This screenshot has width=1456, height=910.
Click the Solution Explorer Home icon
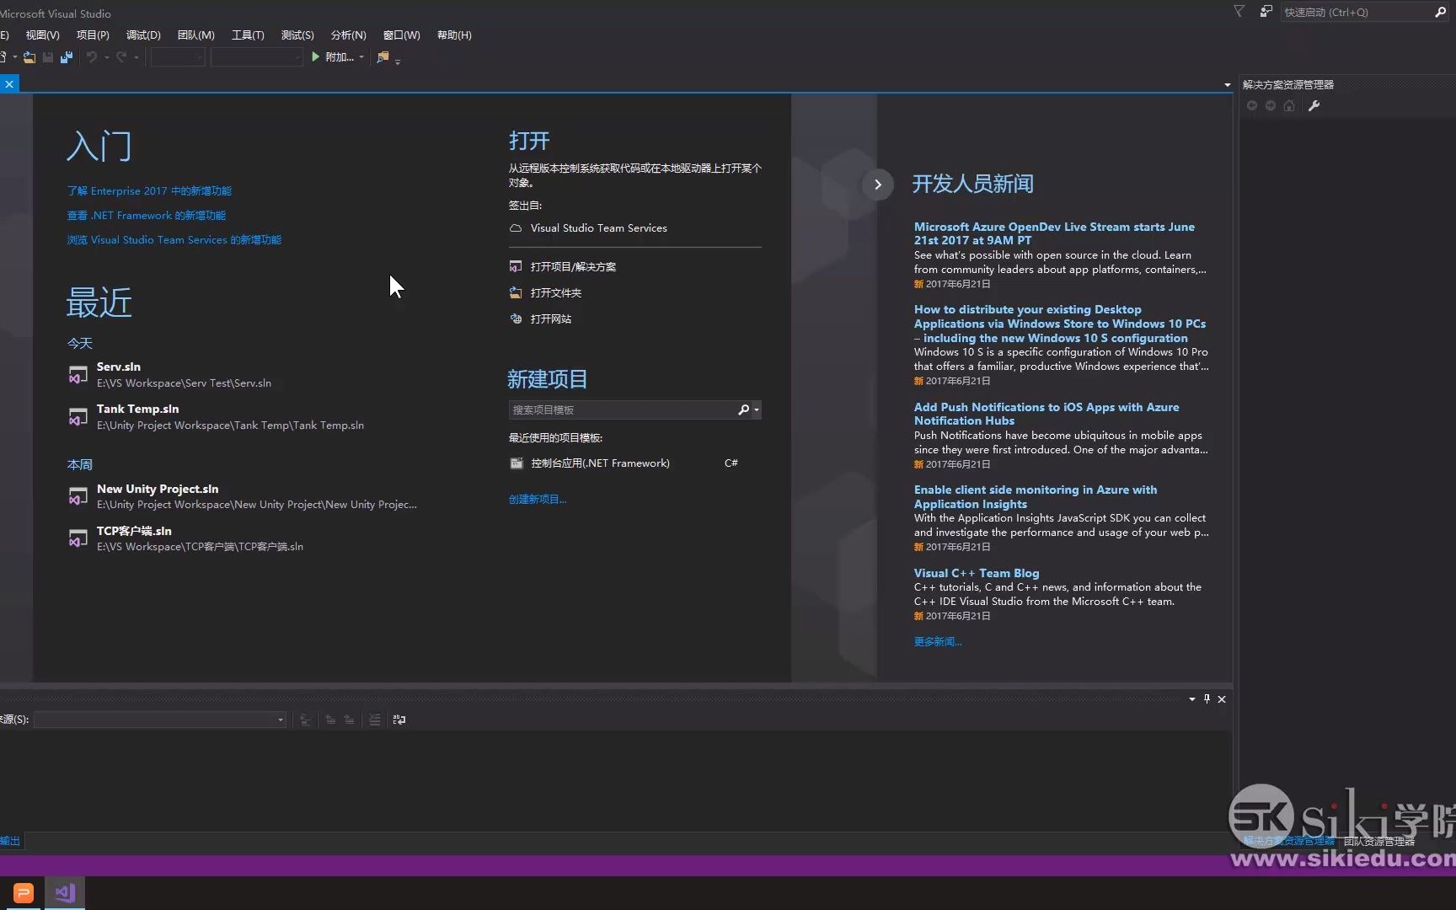click(1289, 105)
